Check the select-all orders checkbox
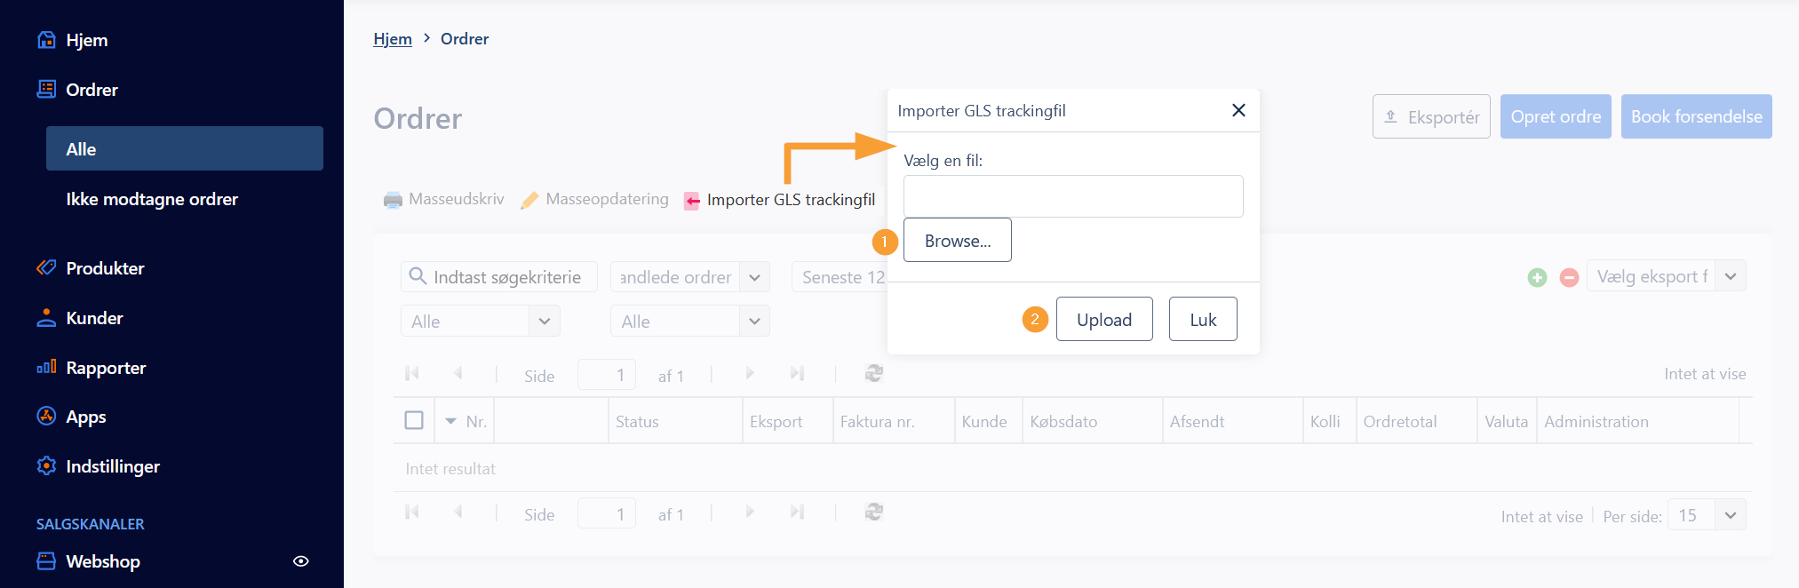 point(414,420)
